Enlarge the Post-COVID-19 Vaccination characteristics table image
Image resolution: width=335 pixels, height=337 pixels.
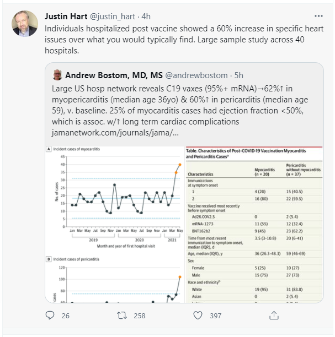tap(254, 225)
